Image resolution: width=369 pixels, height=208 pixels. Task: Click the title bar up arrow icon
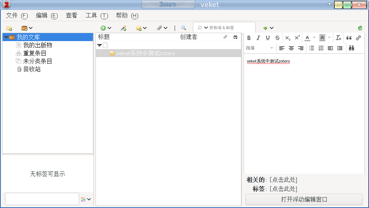(x=330, y=4)
